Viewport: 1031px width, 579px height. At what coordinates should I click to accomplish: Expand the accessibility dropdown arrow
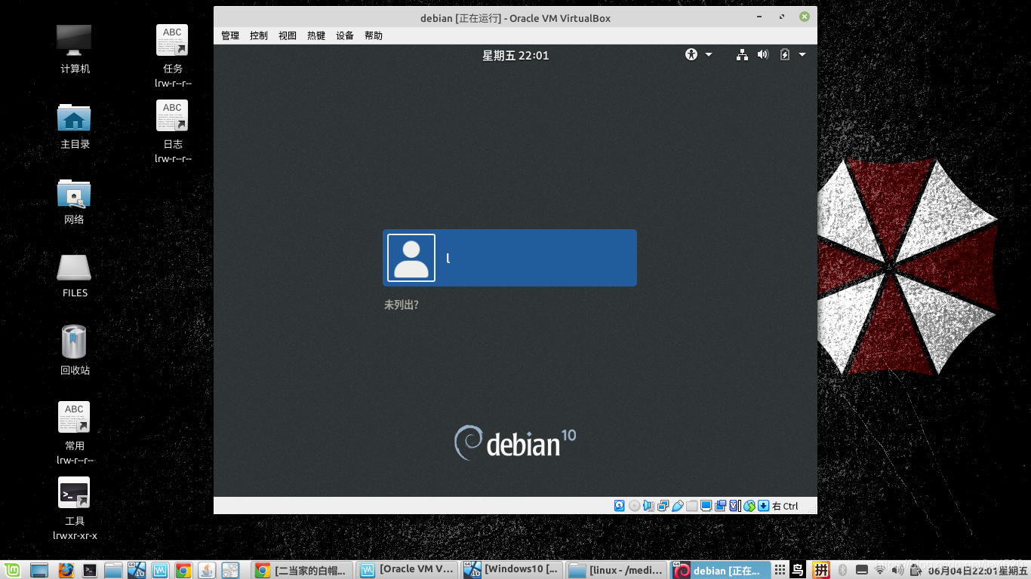pos(709,54)
